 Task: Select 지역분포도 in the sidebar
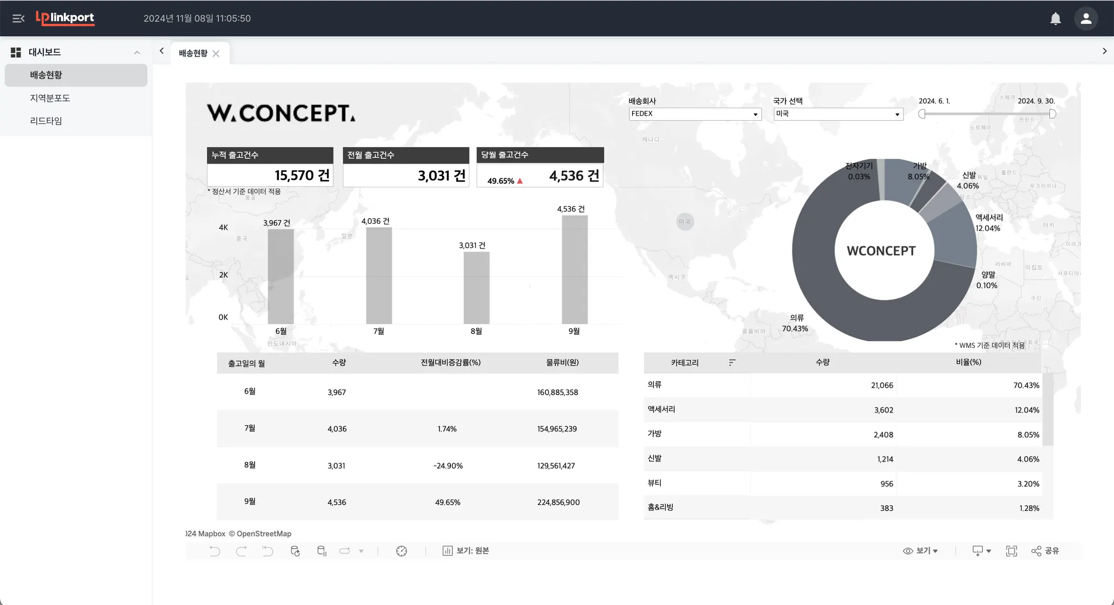pyautogui.click(x=50, y=98)
